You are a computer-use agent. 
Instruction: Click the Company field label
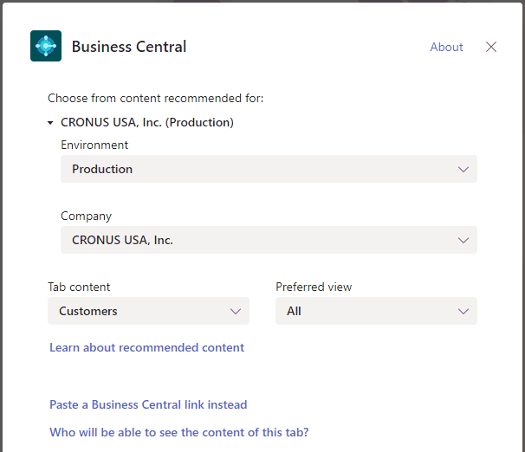(86, 216)
